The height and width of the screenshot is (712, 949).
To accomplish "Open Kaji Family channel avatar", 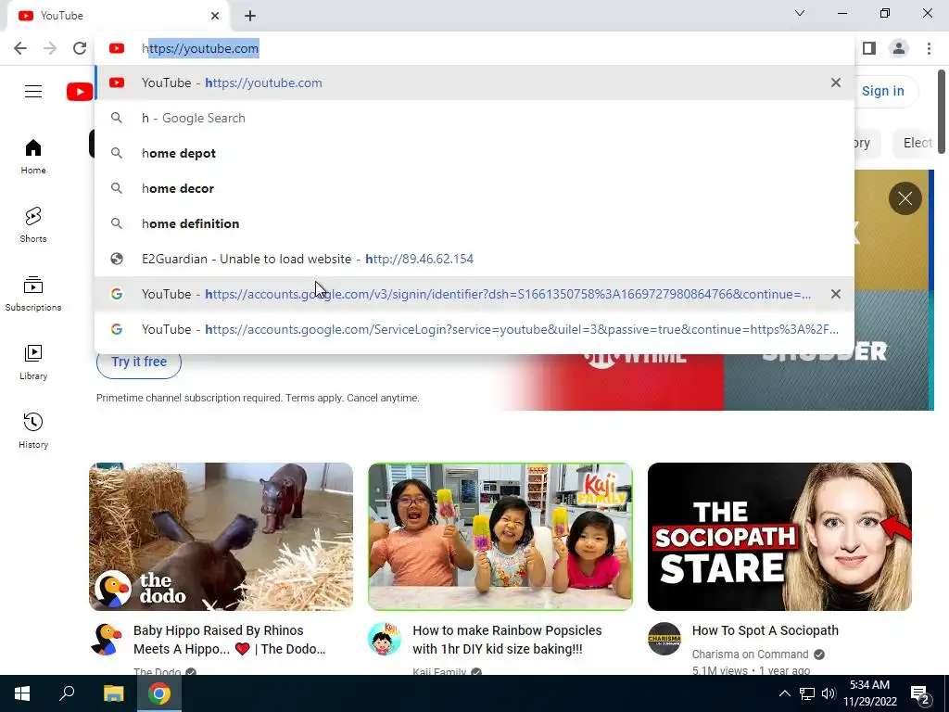I will coord(385,640).
